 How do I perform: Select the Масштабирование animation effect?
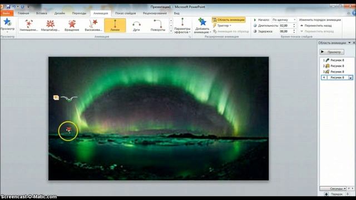coord(50,25)
